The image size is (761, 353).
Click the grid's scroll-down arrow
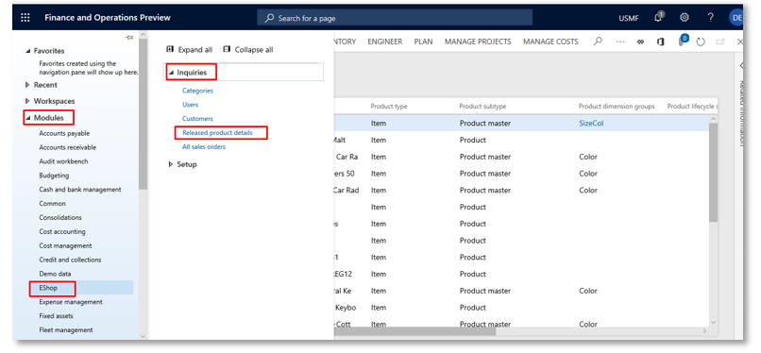click(713, 322)
